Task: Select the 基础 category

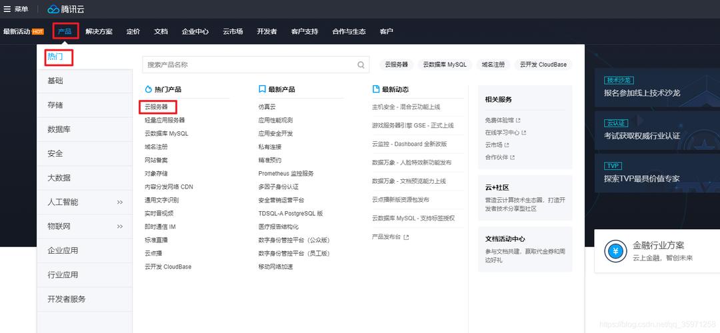Action: (85, 81)
